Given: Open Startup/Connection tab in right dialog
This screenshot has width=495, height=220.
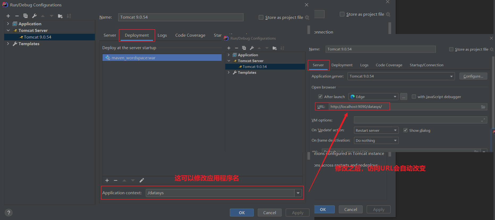Looking at the screenshot, I should [x=426, y=65].
